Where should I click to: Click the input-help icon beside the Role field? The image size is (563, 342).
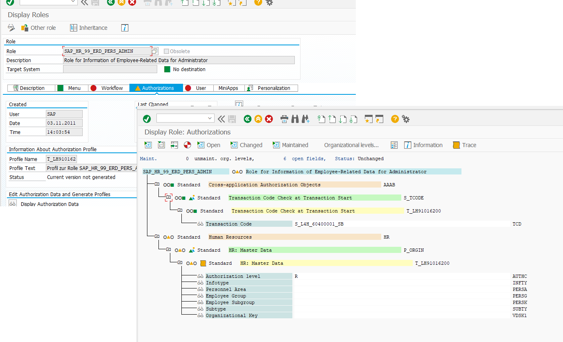click(155, 51)
